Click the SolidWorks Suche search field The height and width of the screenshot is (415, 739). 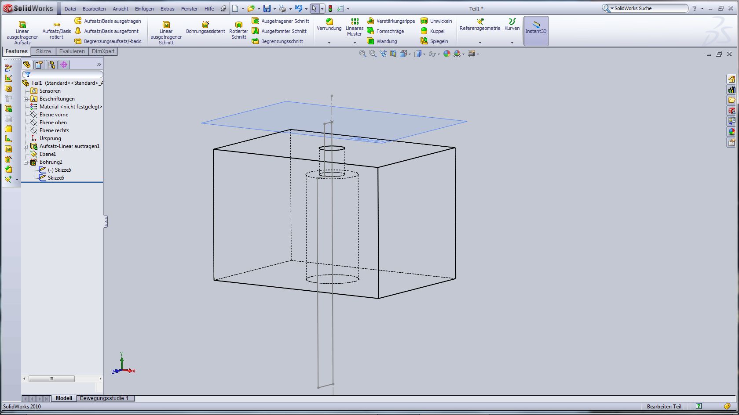pyautogui.click(x=649, y=8)
